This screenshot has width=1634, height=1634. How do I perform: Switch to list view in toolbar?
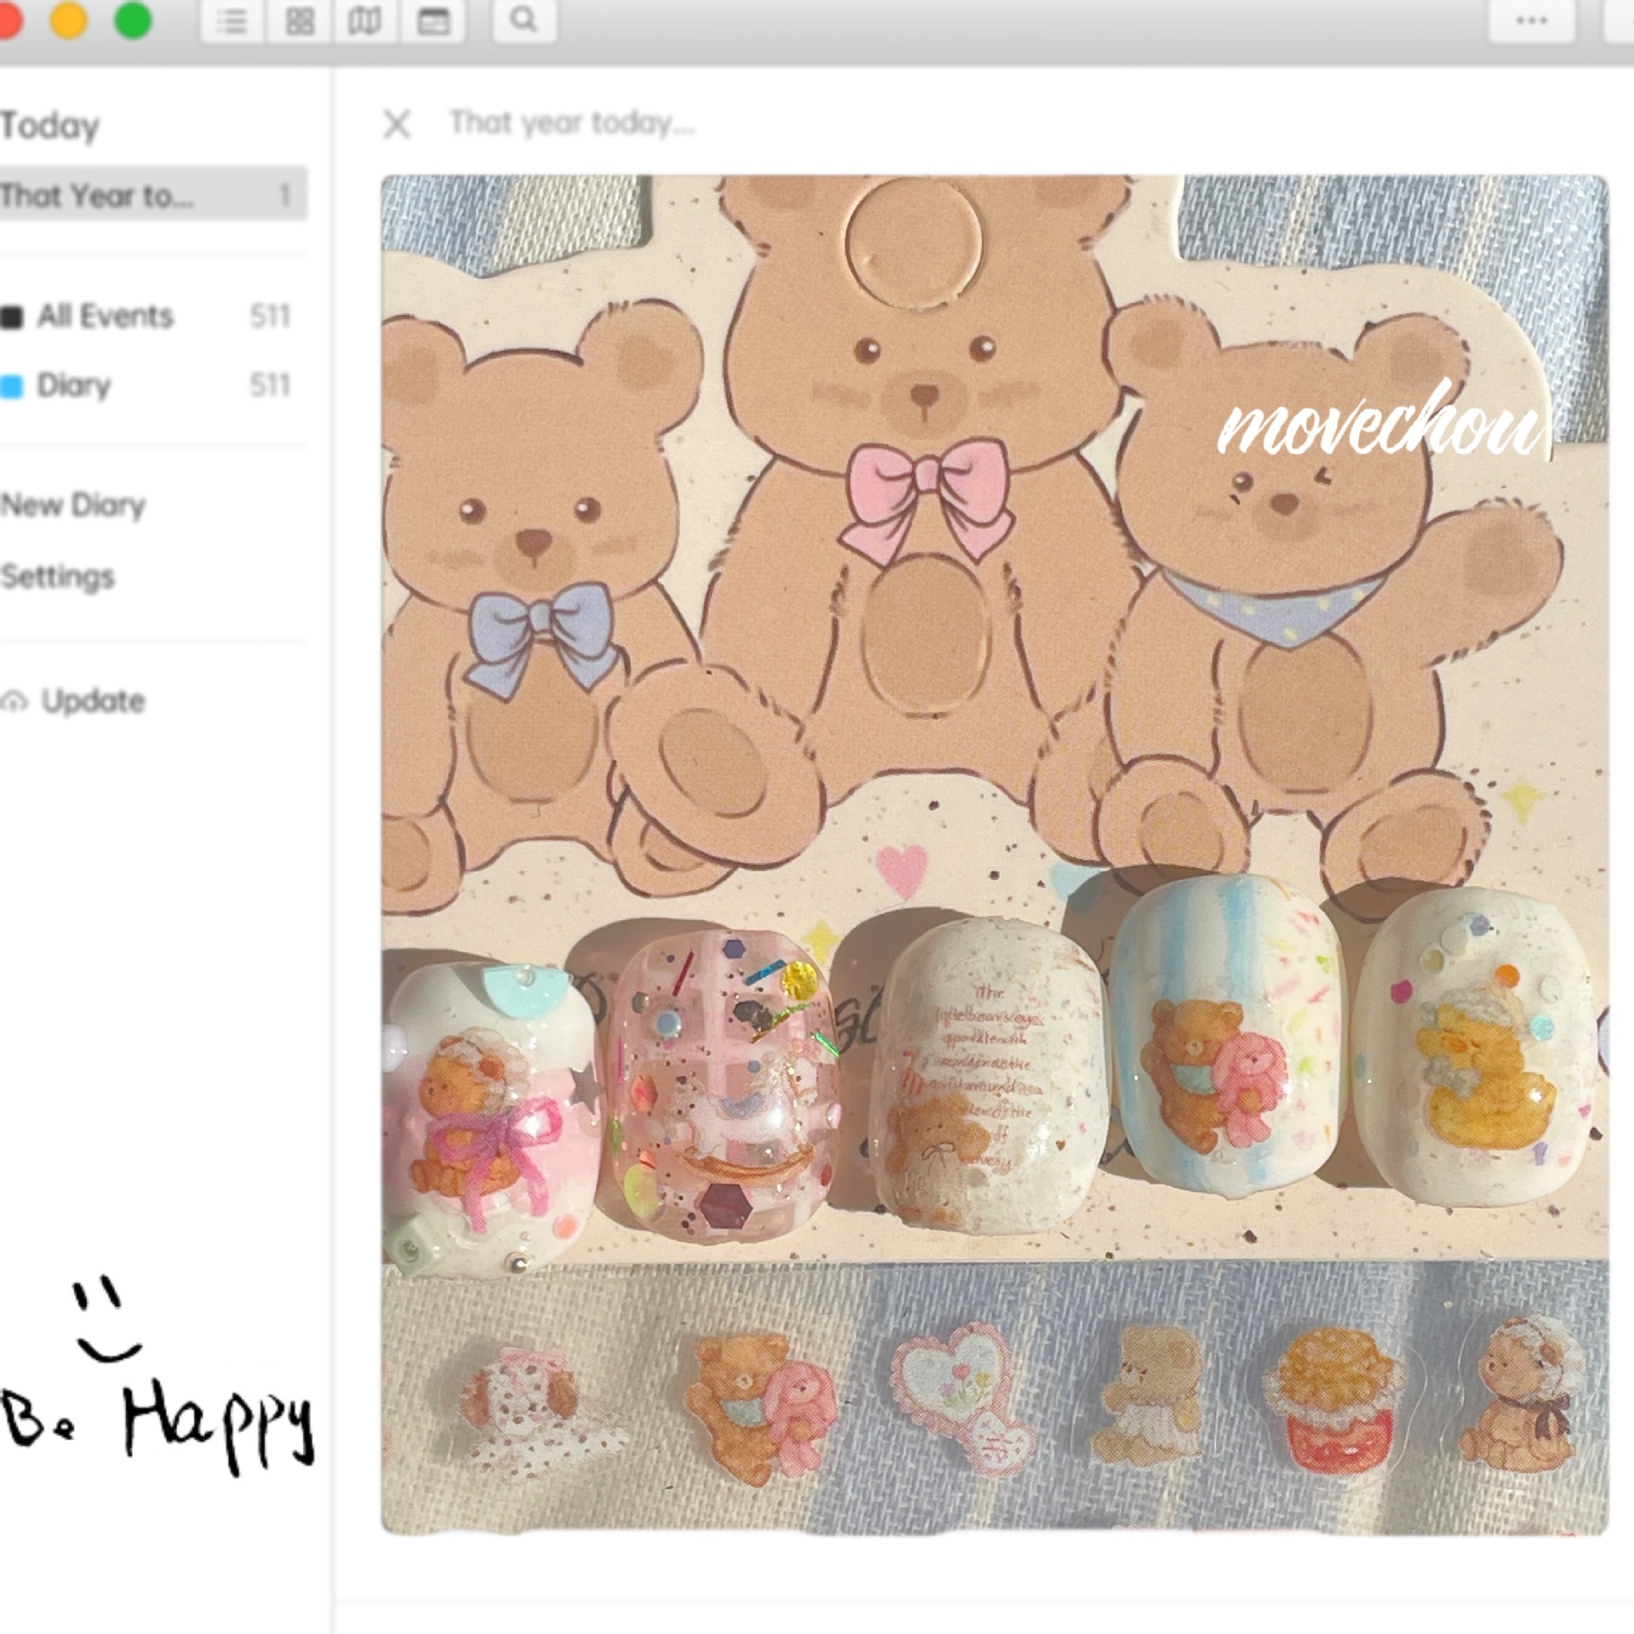[x=231, y=20]
